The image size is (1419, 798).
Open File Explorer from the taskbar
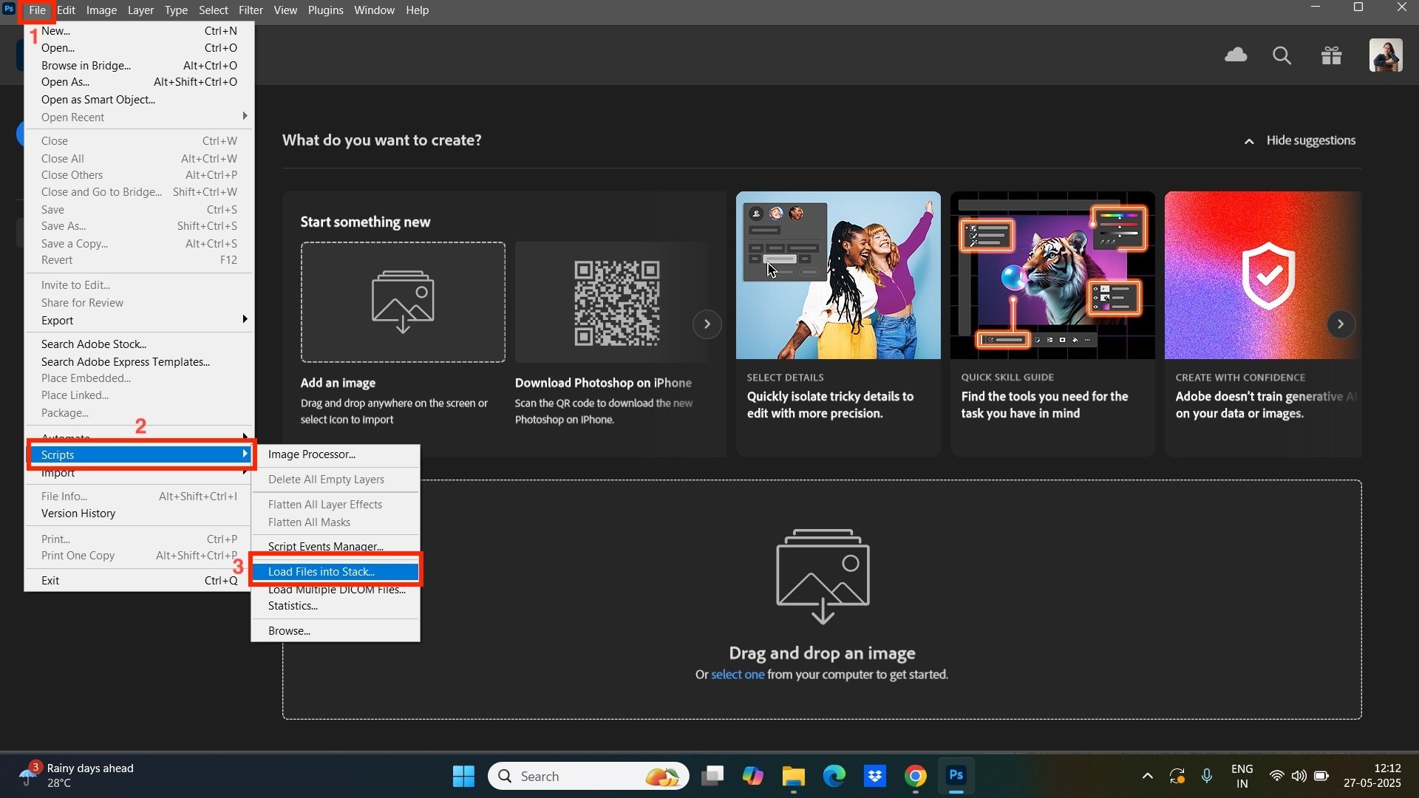coord(794,777)
